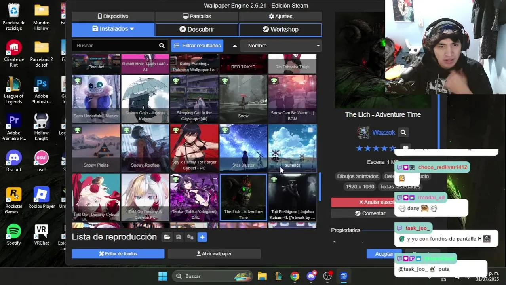Viewport: 506px width, 285px height.
Task: Search more wallpapers by Wazzok
Action: pos(403,133)
